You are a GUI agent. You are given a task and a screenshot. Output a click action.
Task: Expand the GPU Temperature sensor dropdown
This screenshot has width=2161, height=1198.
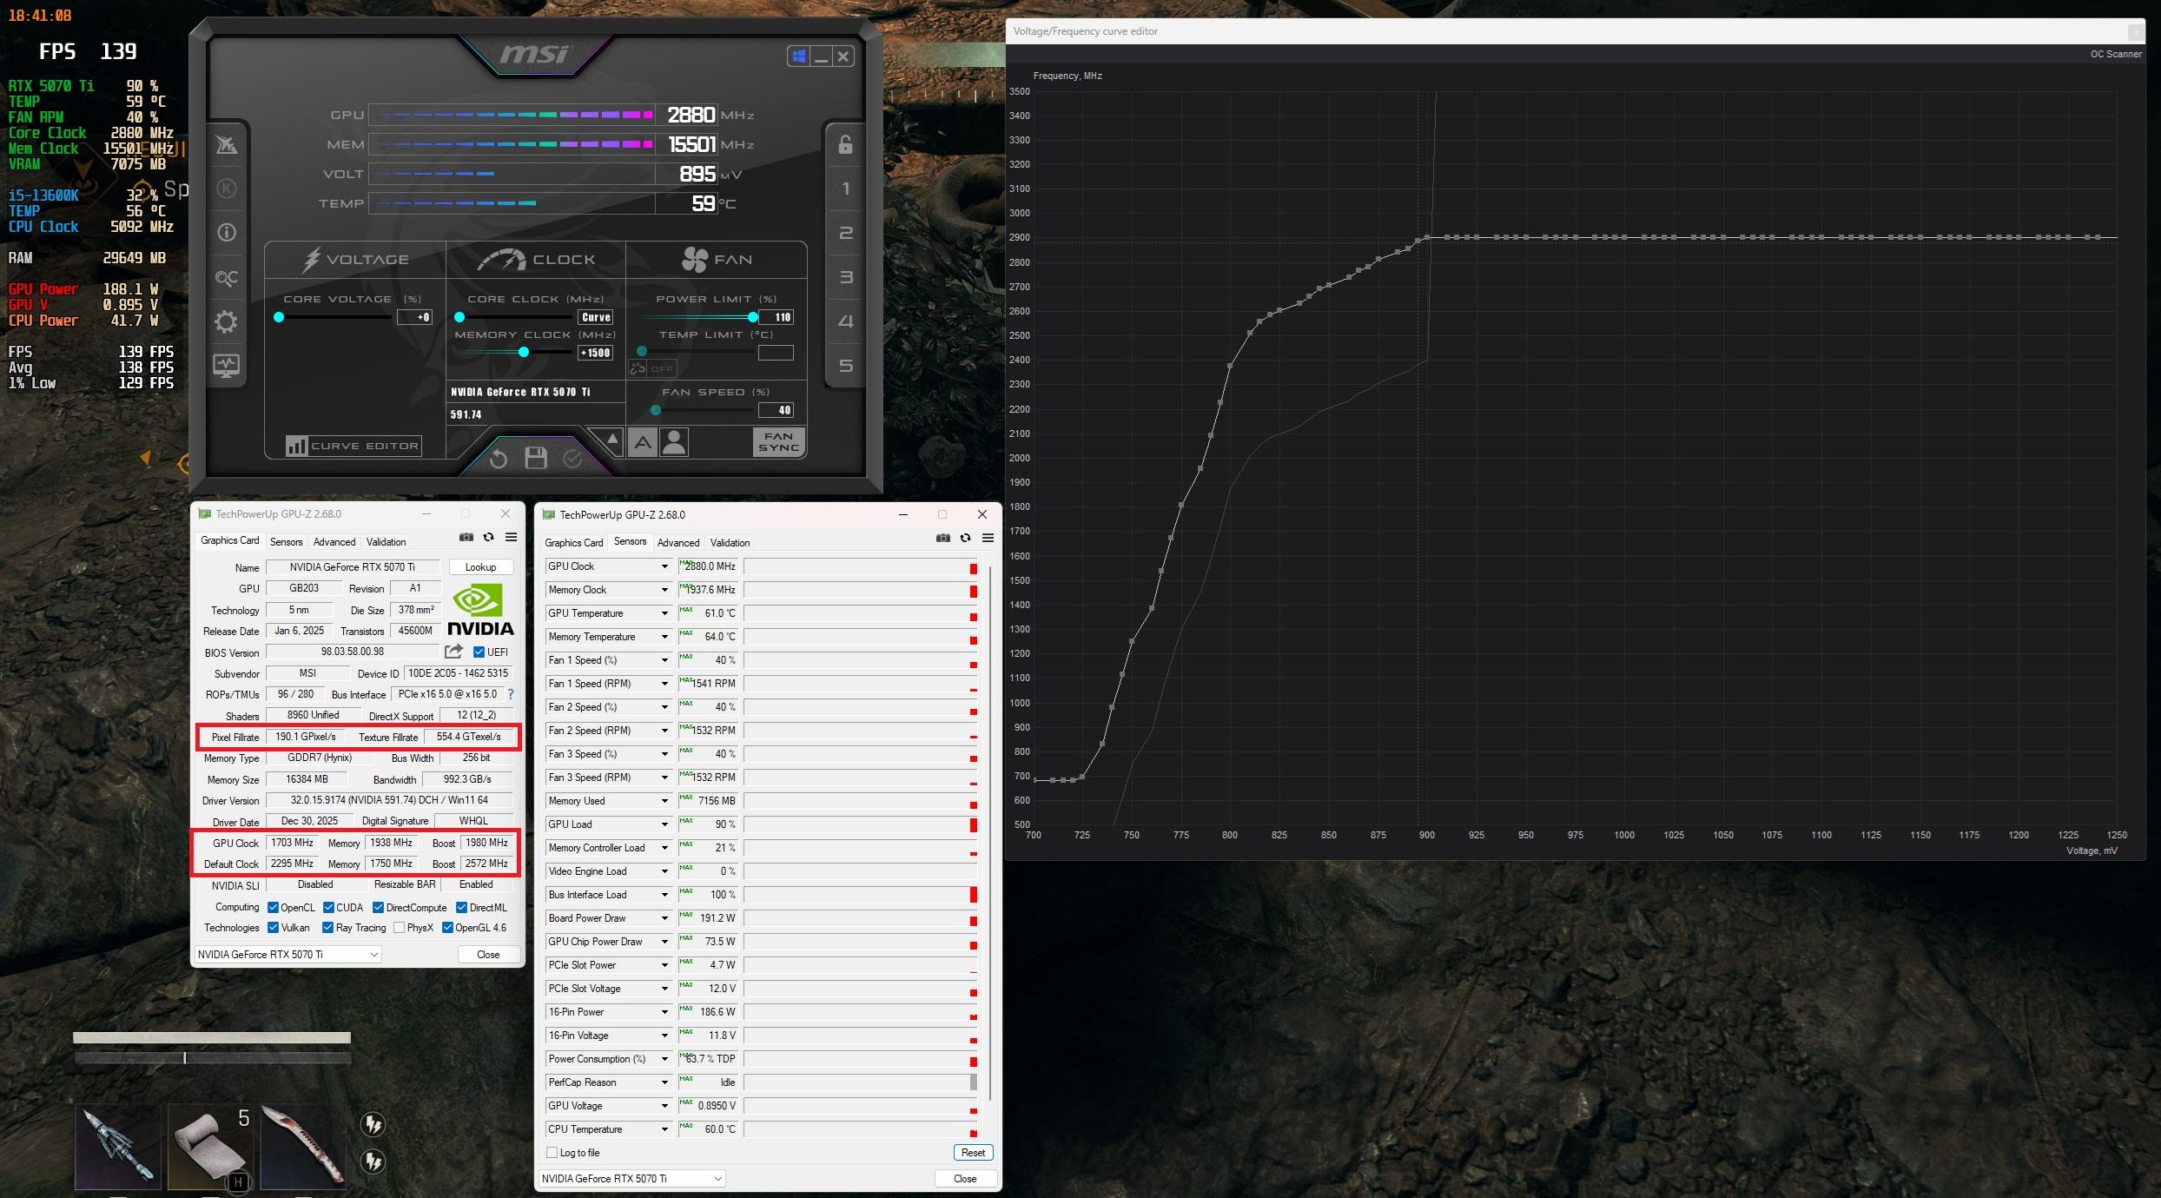click(x=664, y=613)
